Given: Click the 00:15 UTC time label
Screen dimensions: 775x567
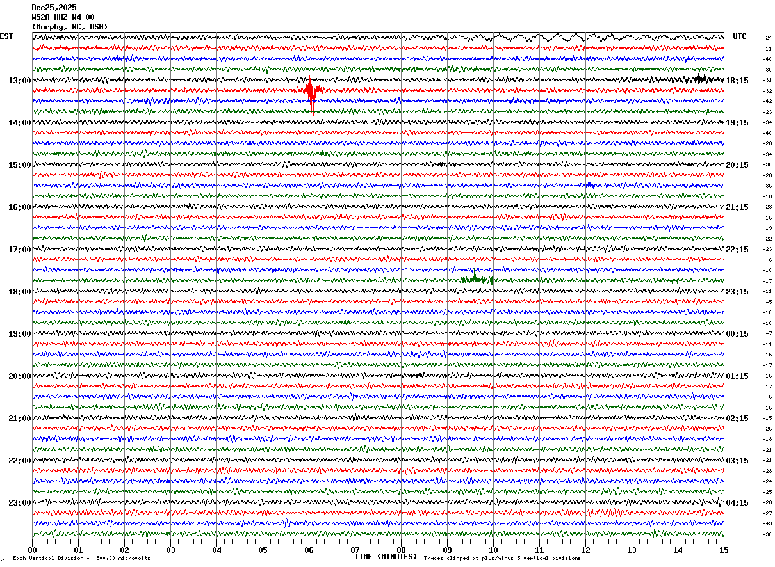Looking at the screenshot, I should [737, 334].
